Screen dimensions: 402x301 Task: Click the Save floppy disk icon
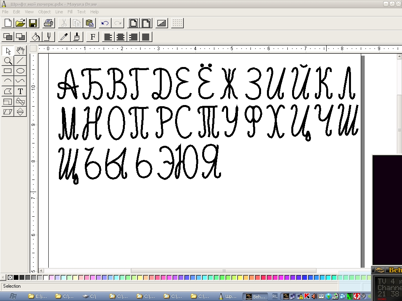[33, 23]
